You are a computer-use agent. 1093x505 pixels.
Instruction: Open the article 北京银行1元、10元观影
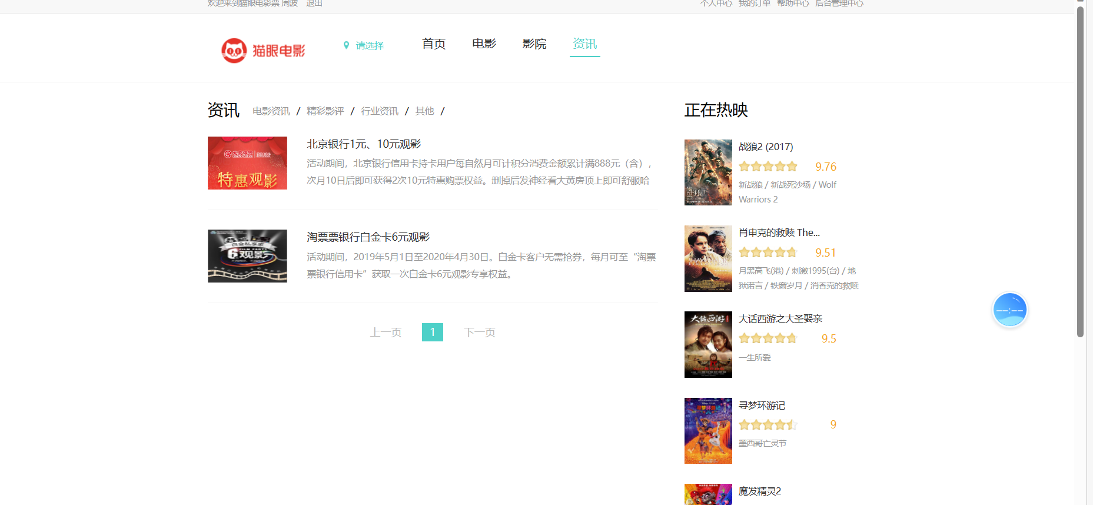pos(364,144)
